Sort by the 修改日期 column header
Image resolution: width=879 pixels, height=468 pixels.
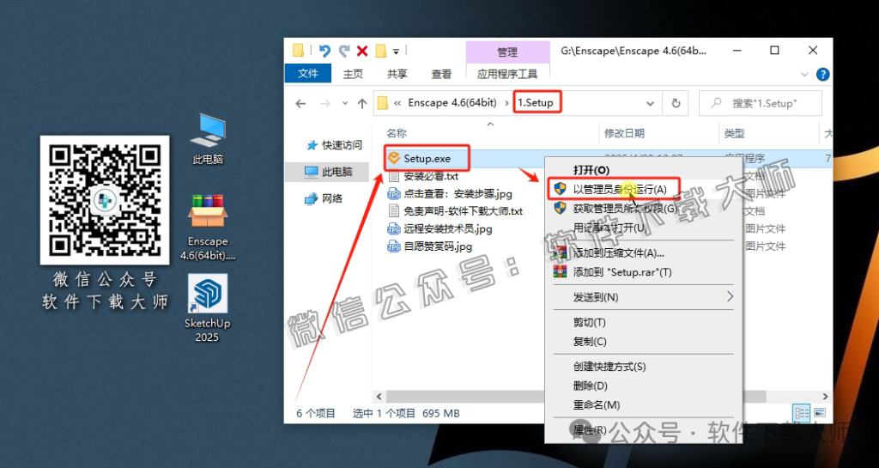624,133
